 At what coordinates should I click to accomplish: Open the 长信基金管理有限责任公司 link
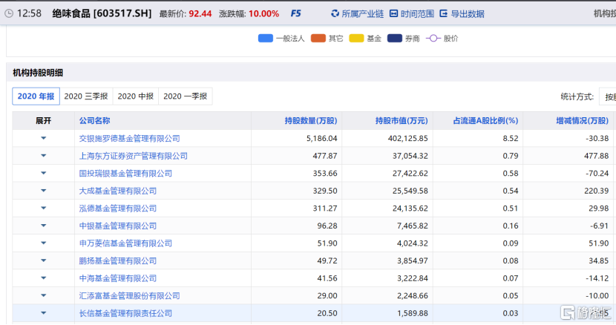click(x=125, y=313)
